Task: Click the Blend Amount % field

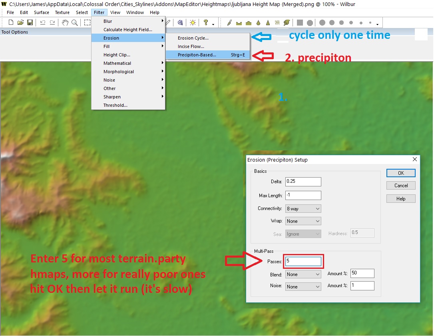Action: coord(362,273)
